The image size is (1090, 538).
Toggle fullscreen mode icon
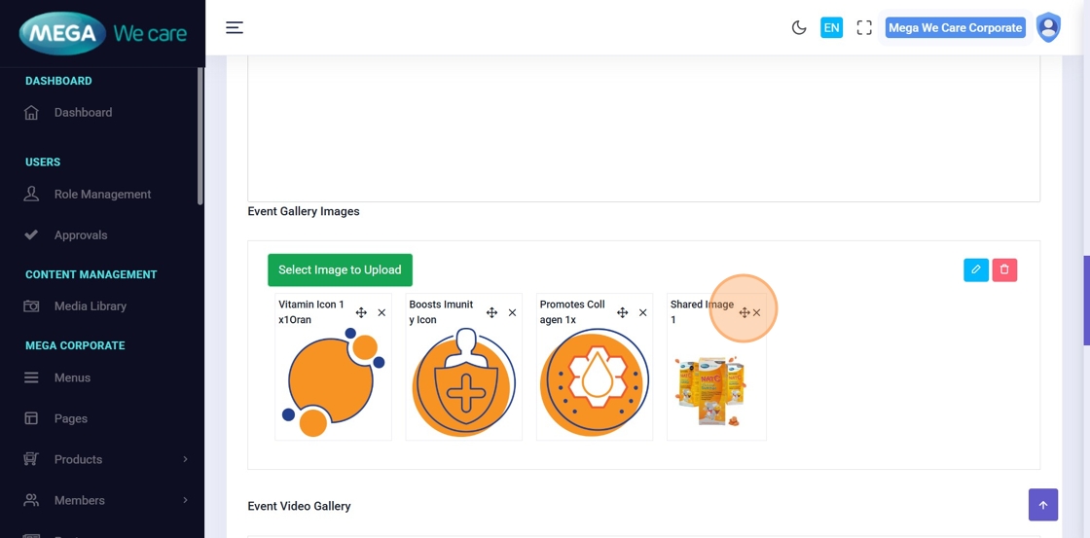[x=864, y=28]
